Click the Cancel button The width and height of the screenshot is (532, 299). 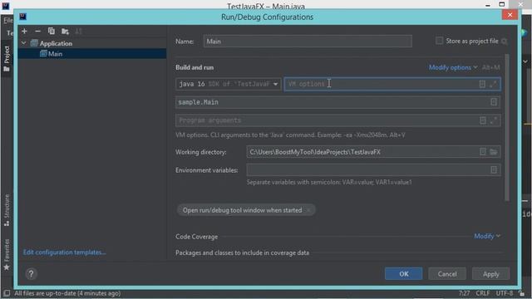coord(447,273)
